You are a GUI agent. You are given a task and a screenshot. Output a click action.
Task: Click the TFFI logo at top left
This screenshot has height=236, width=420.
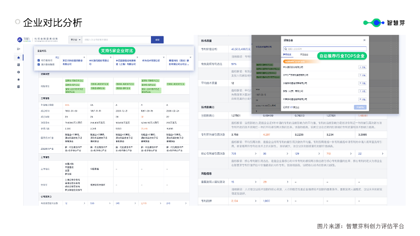(24, 40)
